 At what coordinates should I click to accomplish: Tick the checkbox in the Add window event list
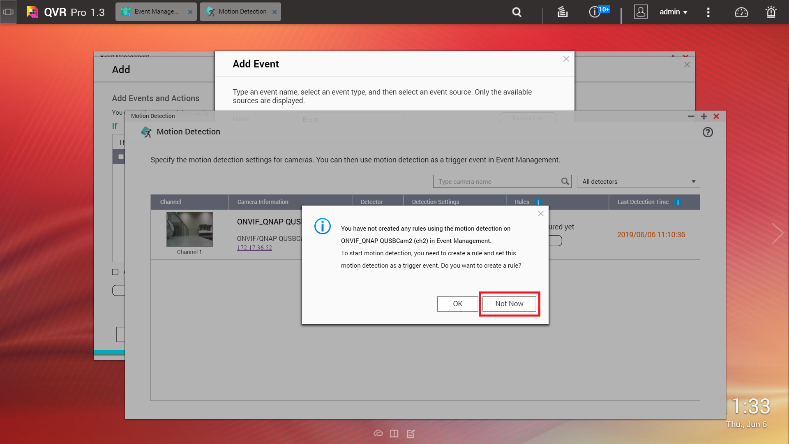coord(121,157)
